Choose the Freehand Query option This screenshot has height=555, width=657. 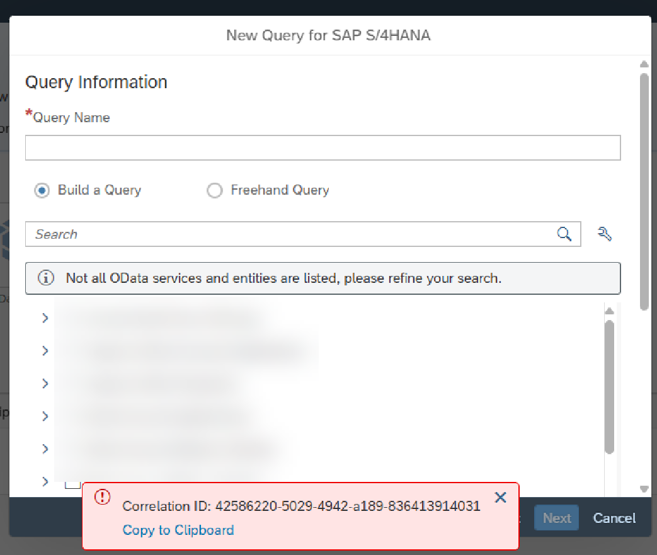(x=215, y=190)
